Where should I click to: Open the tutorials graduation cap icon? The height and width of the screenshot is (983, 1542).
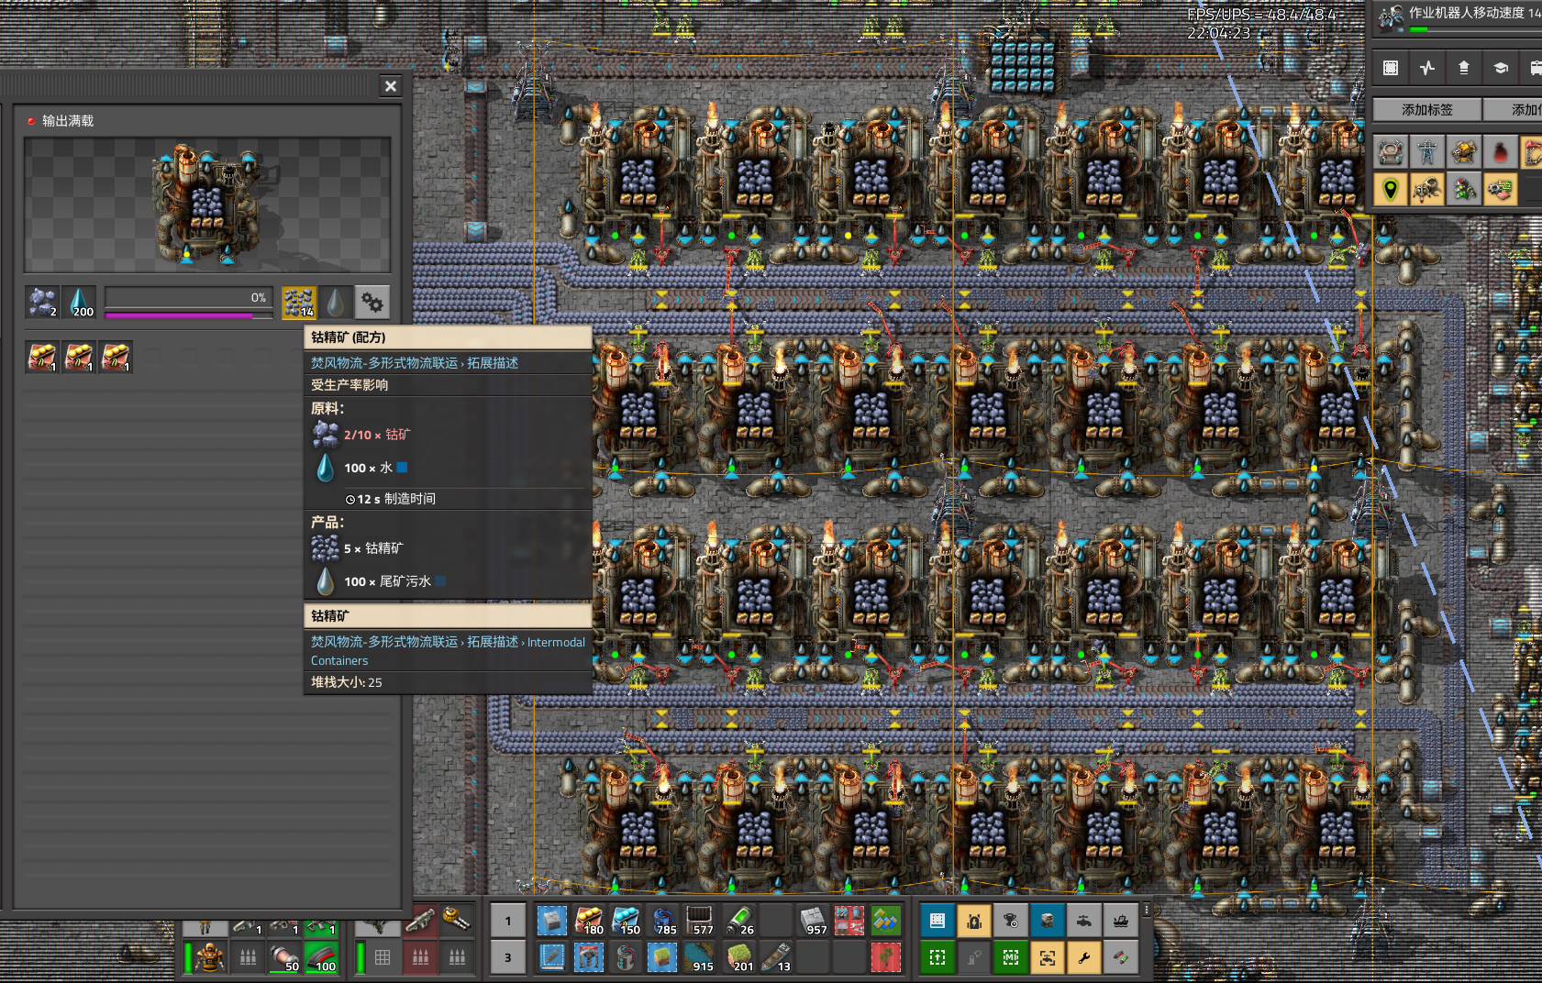(1501, 68)
